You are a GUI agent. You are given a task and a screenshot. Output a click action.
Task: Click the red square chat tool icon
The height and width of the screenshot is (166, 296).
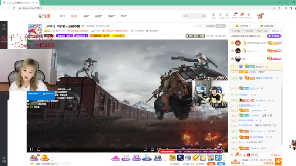pos(248,155)
